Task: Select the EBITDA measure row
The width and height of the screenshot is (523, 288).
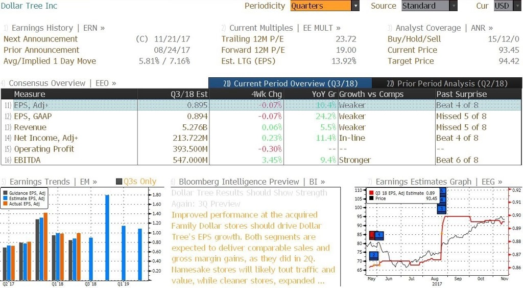Action: click(261, 160)
